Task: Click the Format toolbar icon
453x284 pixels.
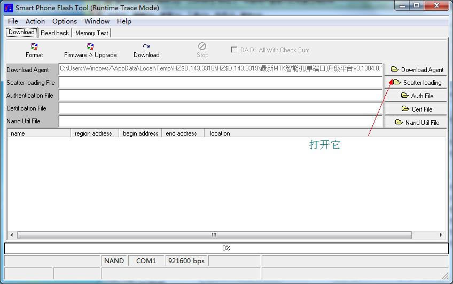Action: (x=34, y=47)
